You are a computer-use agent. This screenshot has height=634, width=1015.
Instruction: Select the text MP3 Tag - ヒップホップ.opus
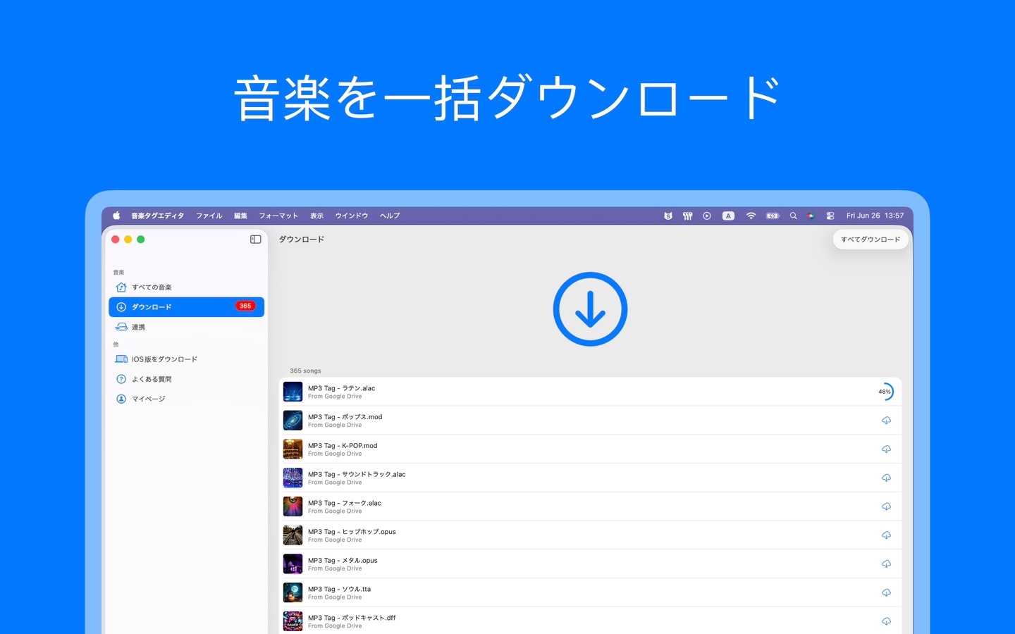point(352,532)
